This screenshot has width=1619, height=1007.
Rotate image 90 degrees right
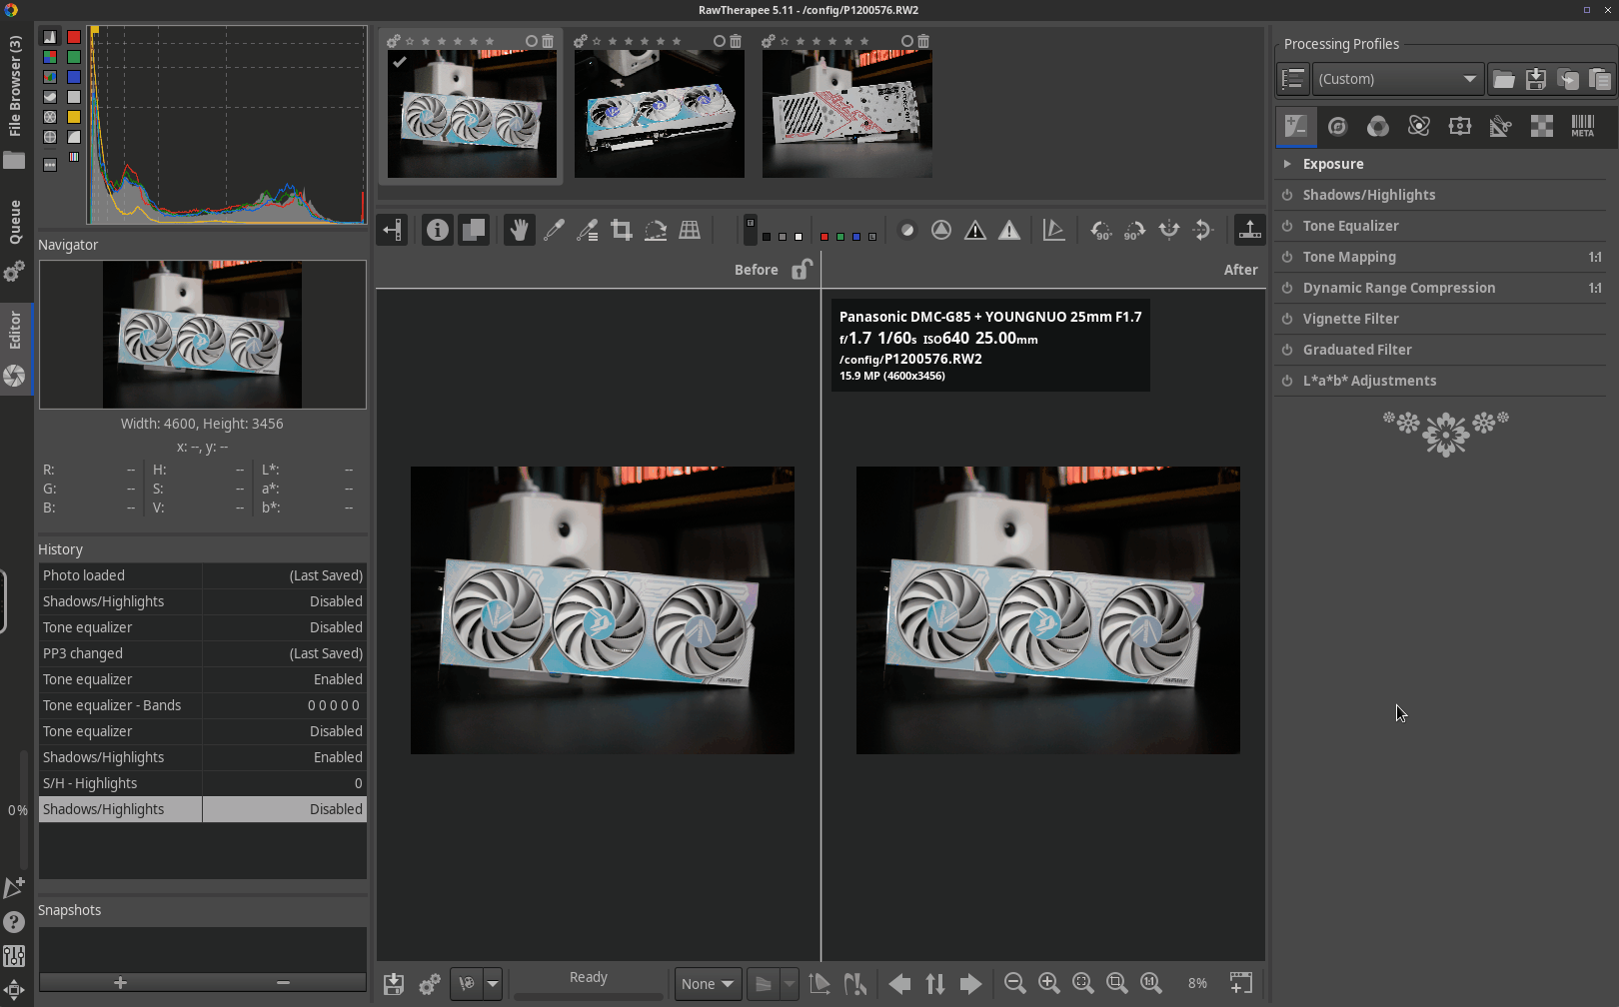pyautogui.click(x=1135, y=230)
